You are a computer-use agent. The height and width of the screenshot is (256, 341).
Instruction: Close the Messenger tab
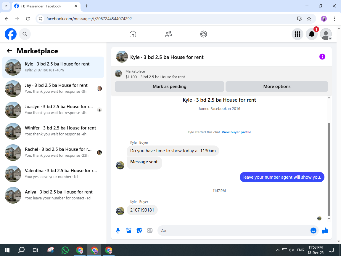click(76, 6)
